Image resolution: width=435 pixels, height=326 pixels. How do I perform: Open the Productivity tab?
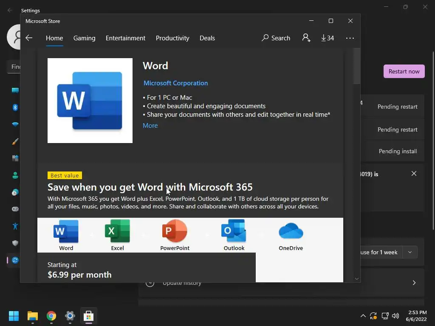(x=172, y=38)
